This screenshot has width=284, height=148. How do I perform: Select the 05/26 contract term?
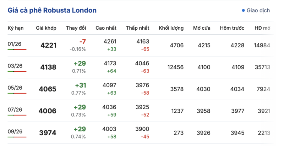click(15, 88)
